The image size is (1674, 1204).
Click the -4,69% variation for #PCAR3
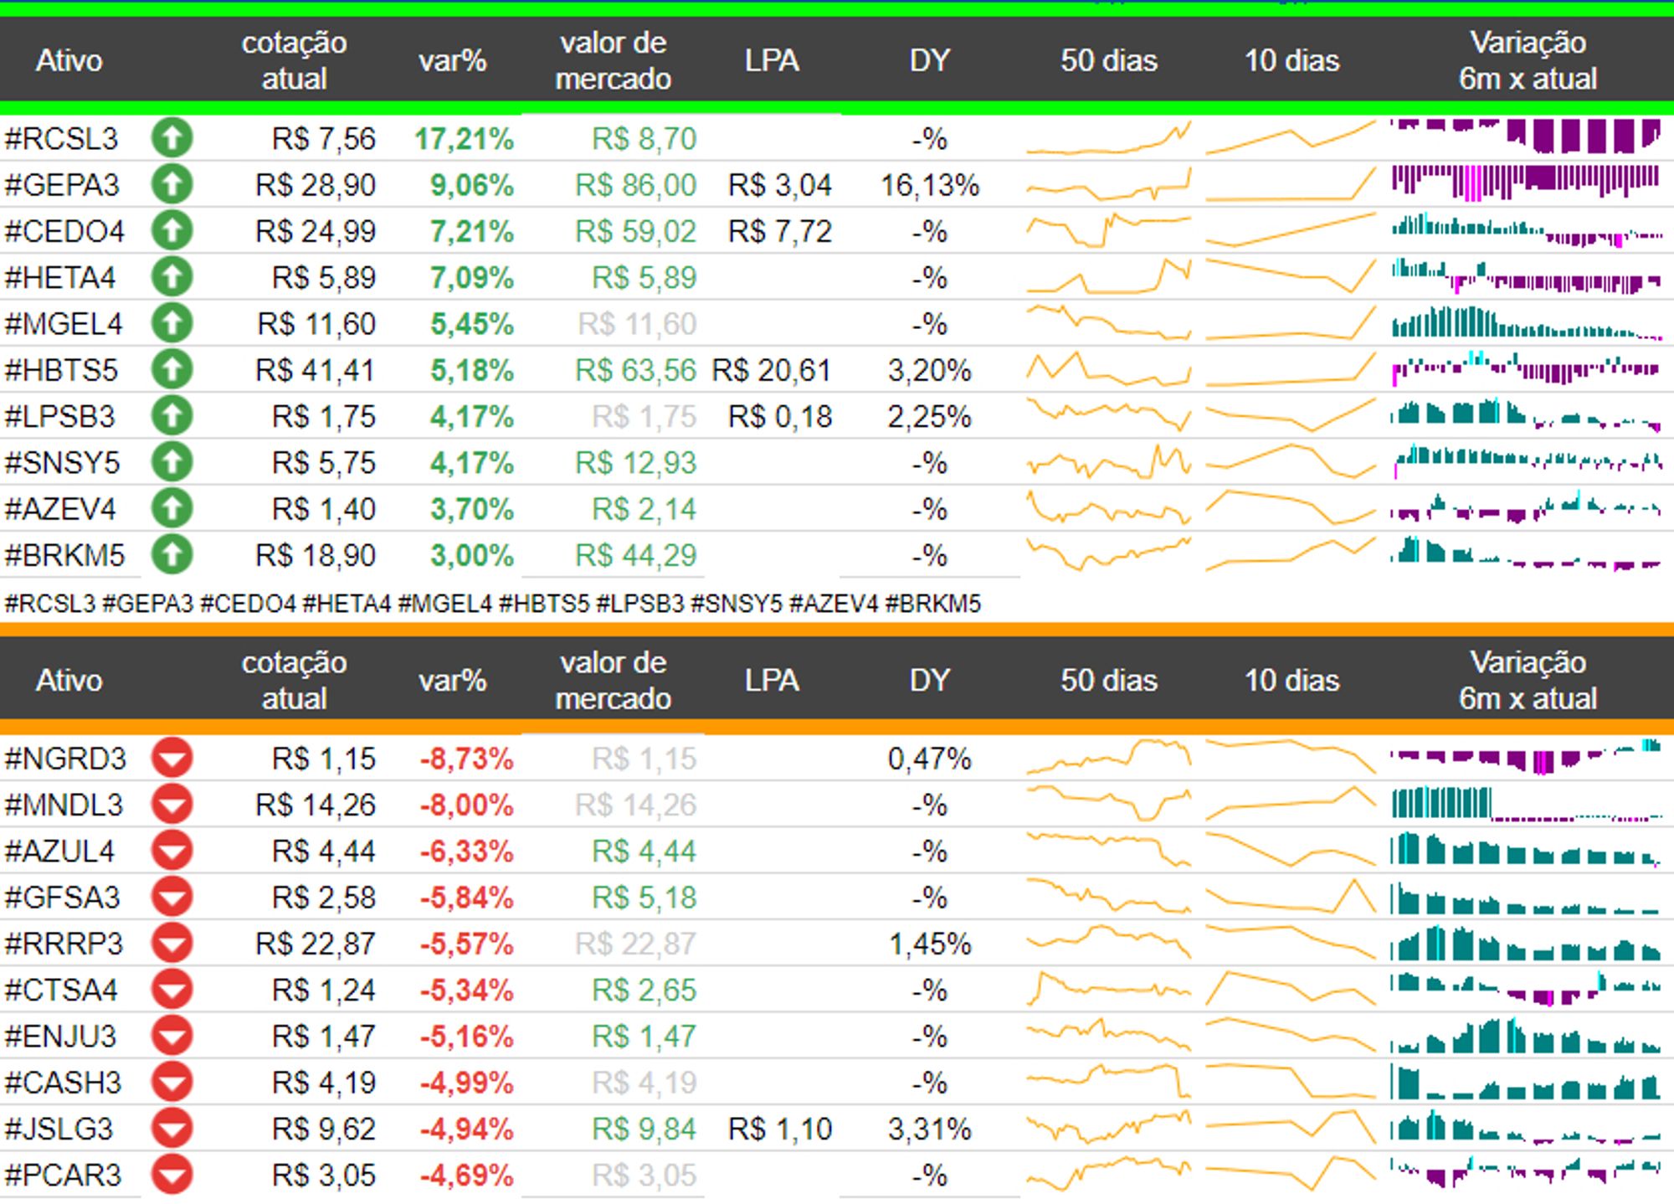(466, 1176)
